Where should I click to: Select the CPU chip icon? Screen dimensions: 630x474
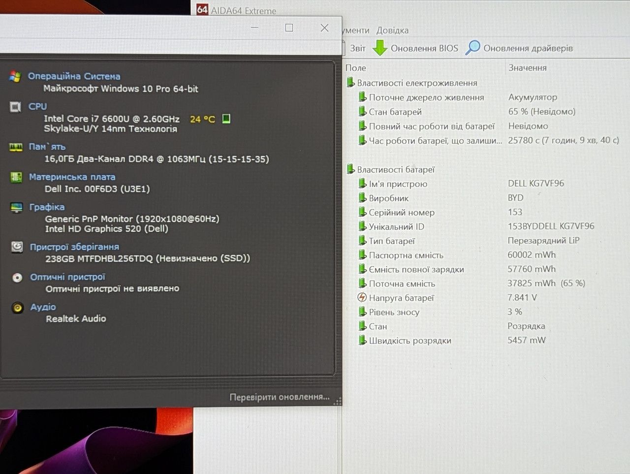pos(15,107)
